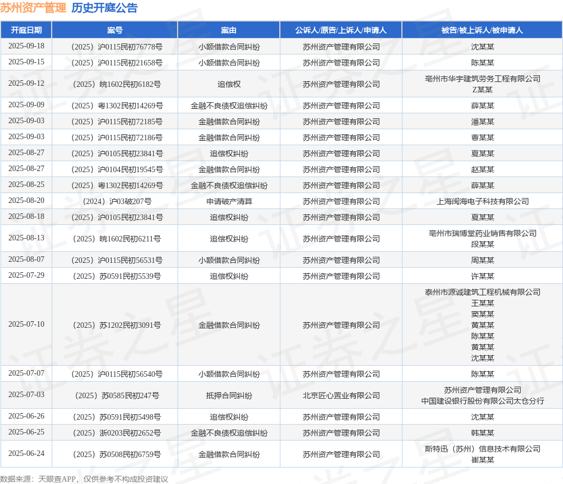Image resolution: width=563 pixels, height=484 pixels.
Task: Select date cell 2025-07-10
Action: [26, 324]
